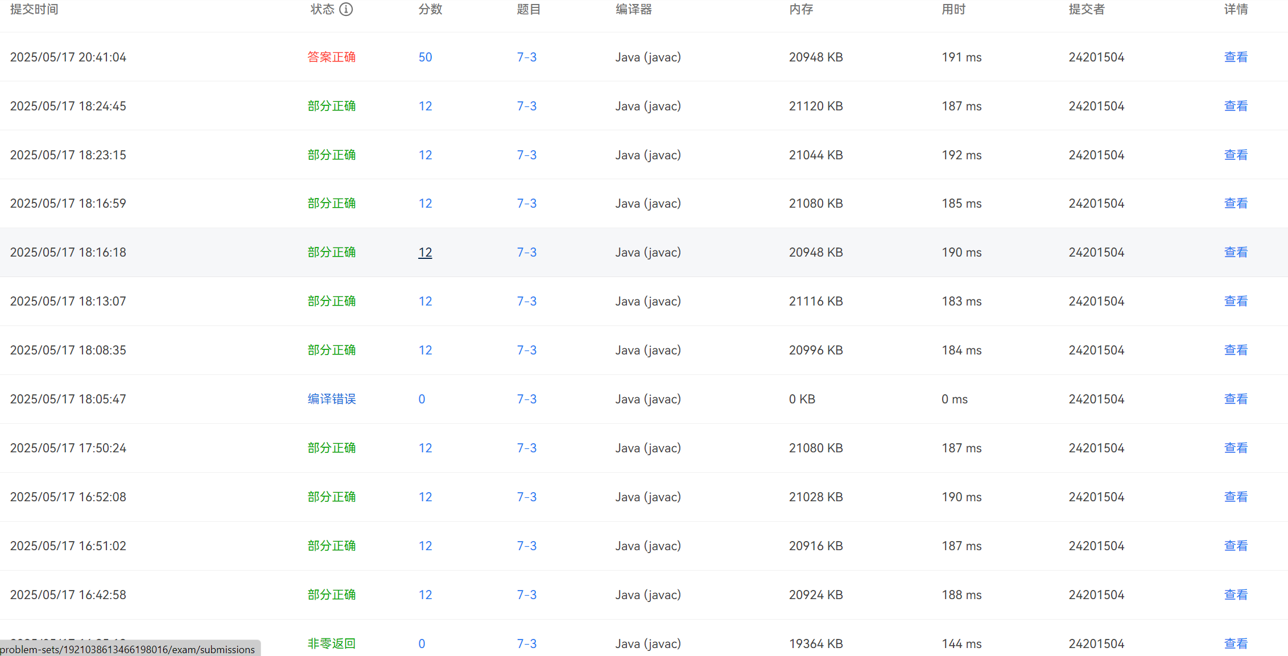The image size is (1288, 656).
Task: Click the 状态 column header
Action: click(x=322, y=9)
